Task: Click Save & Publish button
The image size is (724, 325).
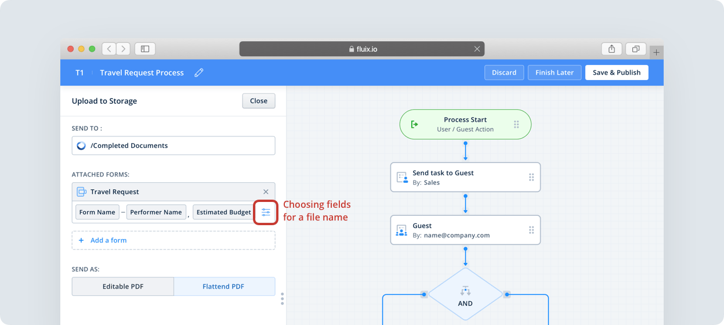Action: pyautogui.click(x=617, y=73)
